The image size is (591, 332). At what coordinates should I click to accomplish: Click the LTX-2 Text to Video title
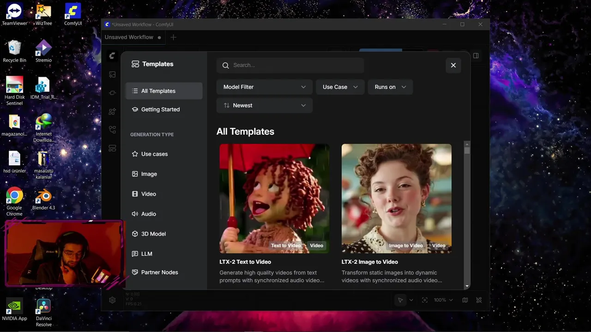(245, 262)
